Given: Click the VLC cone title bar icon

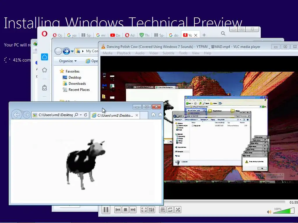Looking at the screenshot, I should point(103,47).
